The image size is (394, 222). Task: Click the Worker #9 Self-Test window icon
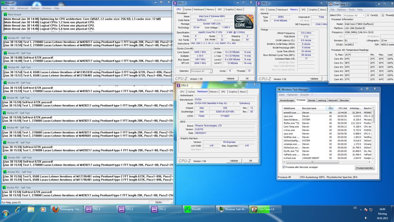[x=5, y=142]
